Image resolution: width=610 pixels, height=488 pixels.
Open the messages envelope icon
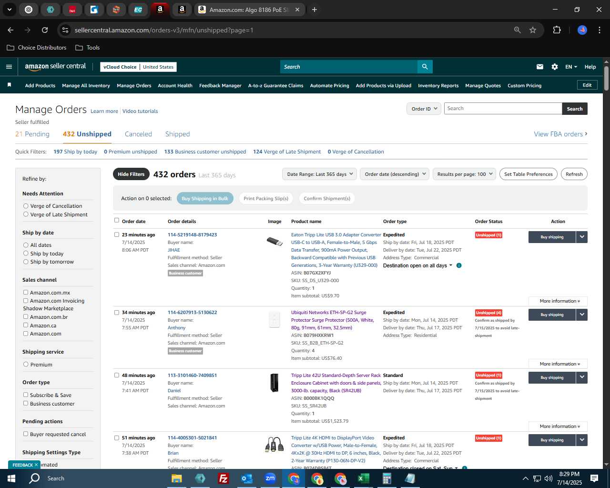coord(539,67)
